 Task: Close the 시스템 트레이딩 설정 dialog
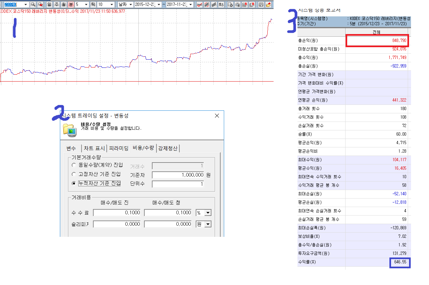[217, 116]
